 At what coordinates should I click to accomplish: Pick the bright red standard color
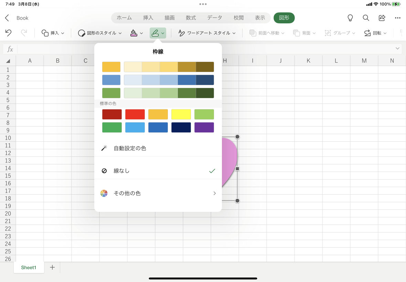point(135,114)
